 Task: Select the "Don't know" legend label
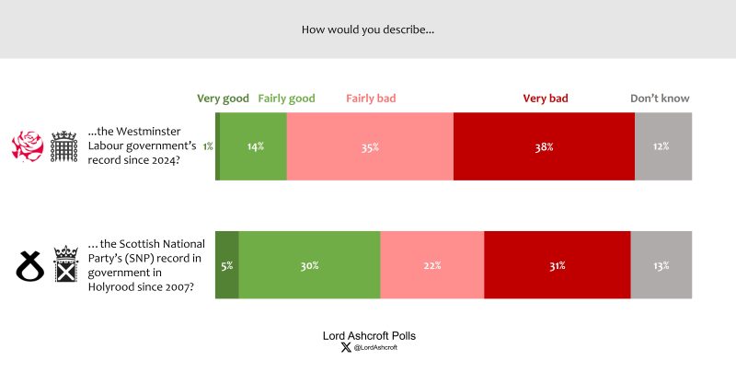pos(660,99)
